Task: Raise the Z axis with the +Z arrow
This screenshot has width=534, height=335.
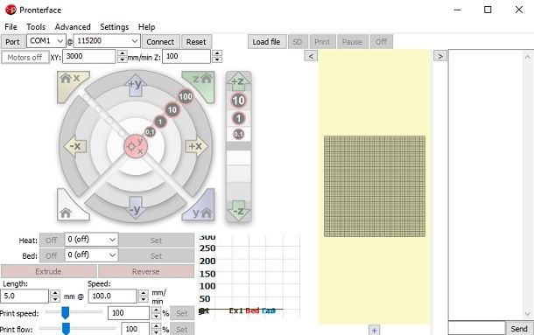Action: 238,81
